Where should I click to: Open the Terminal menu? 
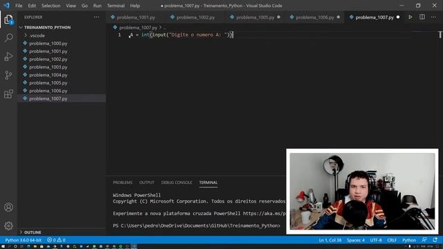116,6
